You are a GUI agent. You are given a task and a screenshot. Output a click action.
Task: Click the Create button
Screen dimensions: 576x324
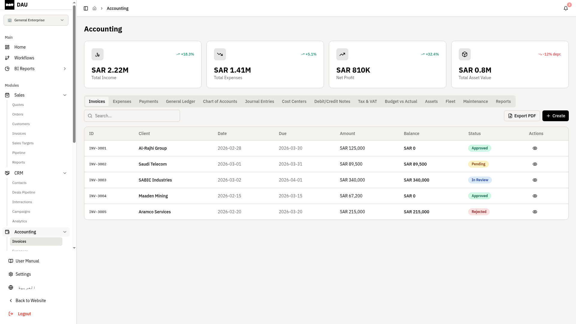click(x=555, y=116)
